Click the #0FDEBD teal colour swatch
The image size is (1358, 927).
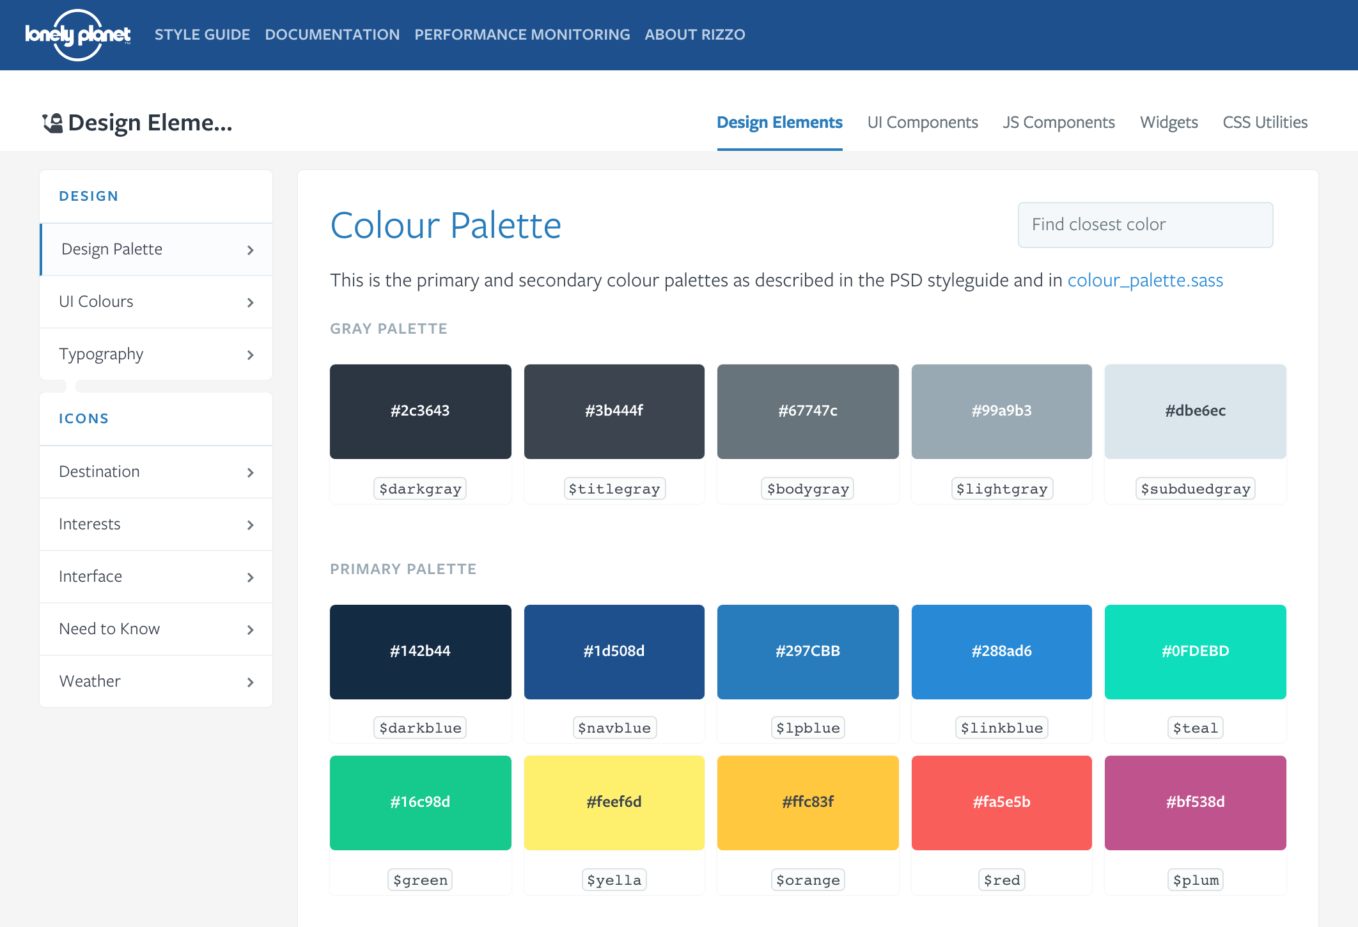pyautogui.click(x=1194, y=651)
